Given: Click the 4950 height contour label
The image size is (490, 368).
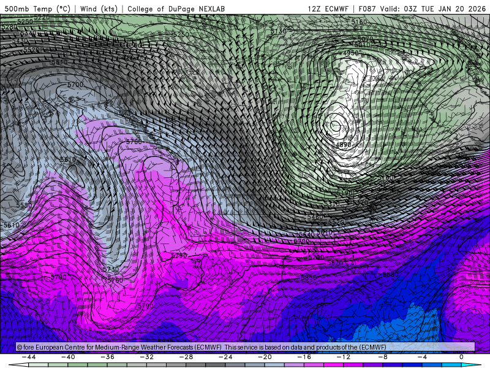Looking at the screenshot, I should (x=350, y=53).
